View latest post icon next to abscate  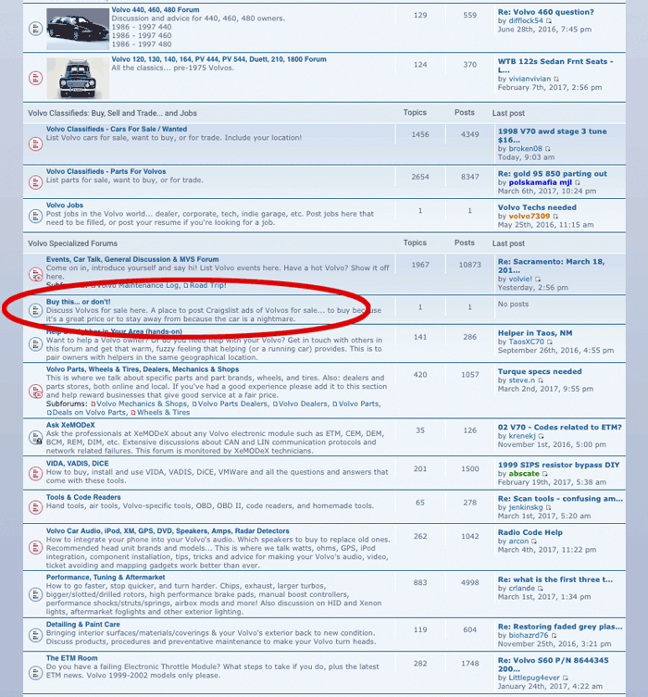pos(545,474)
